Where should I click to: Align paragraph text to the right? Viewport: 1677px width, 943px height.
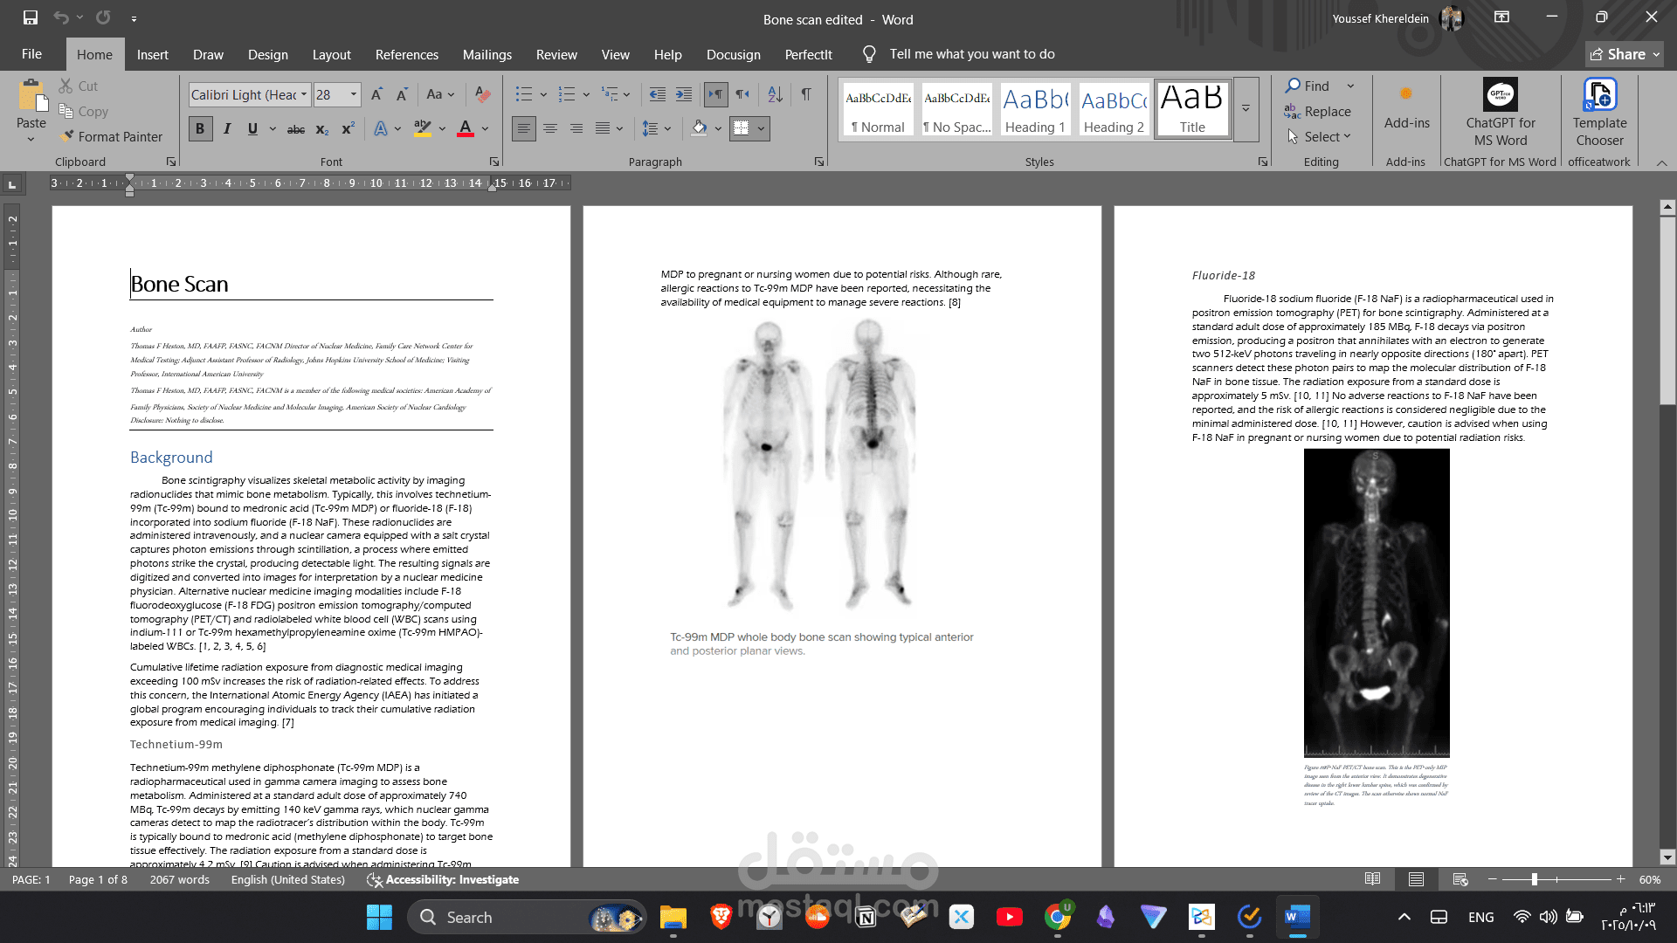[x=576, y=128]
